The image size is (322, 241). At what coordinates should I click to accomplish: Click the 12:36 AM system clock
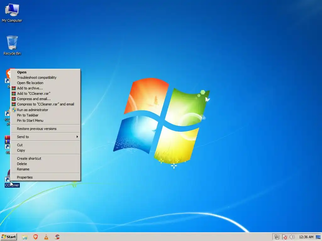(x=306, y=237)
